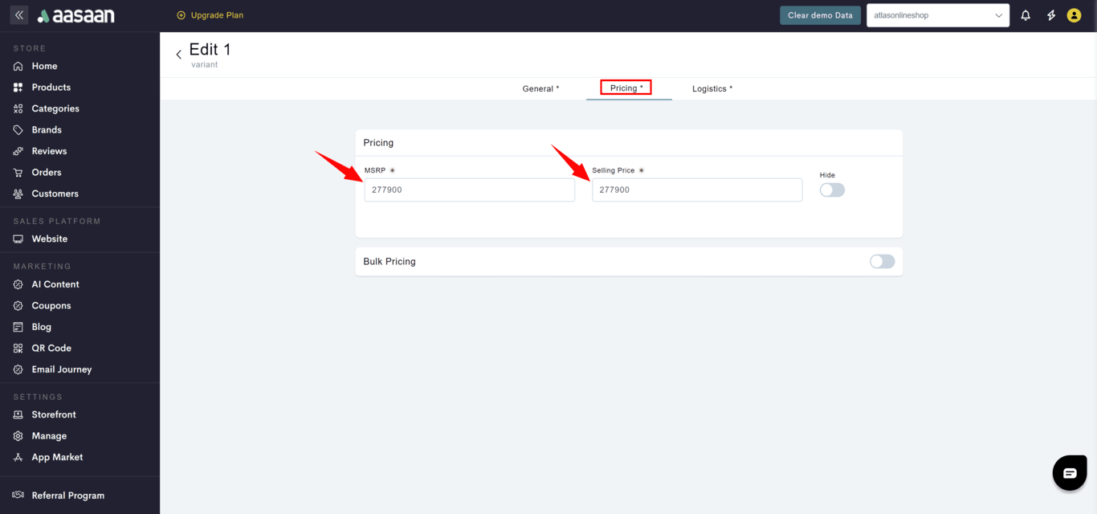Click into the MSRP input field
1097x514 pixels.
(469, 190)
